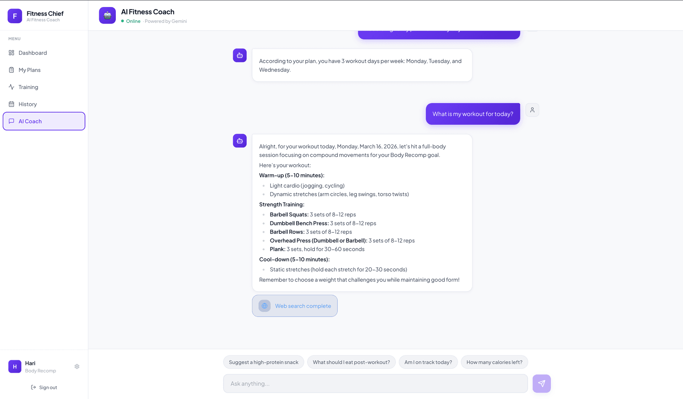
Task: Select AI Coach in sidebar
Action: coord(44,121)
